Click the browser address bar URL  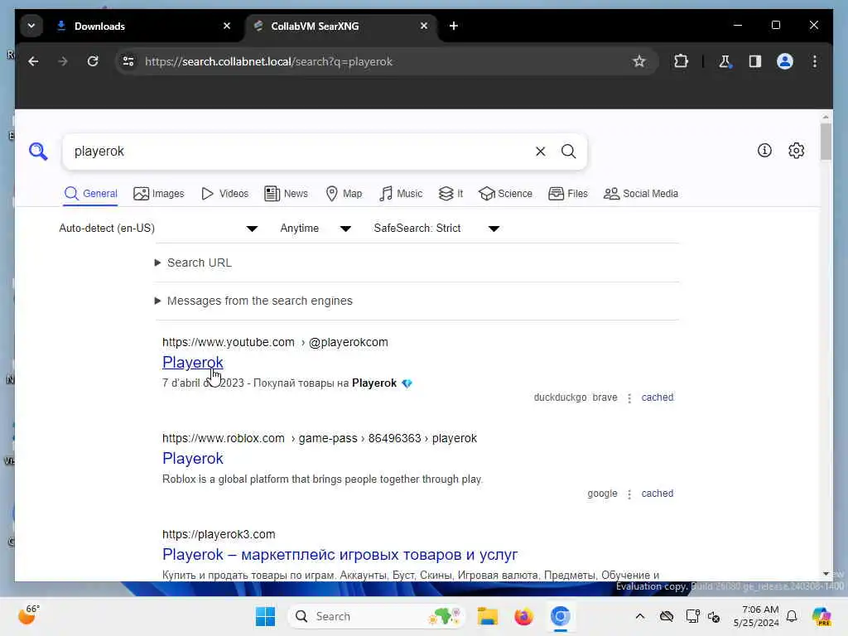tap(269, 61)
